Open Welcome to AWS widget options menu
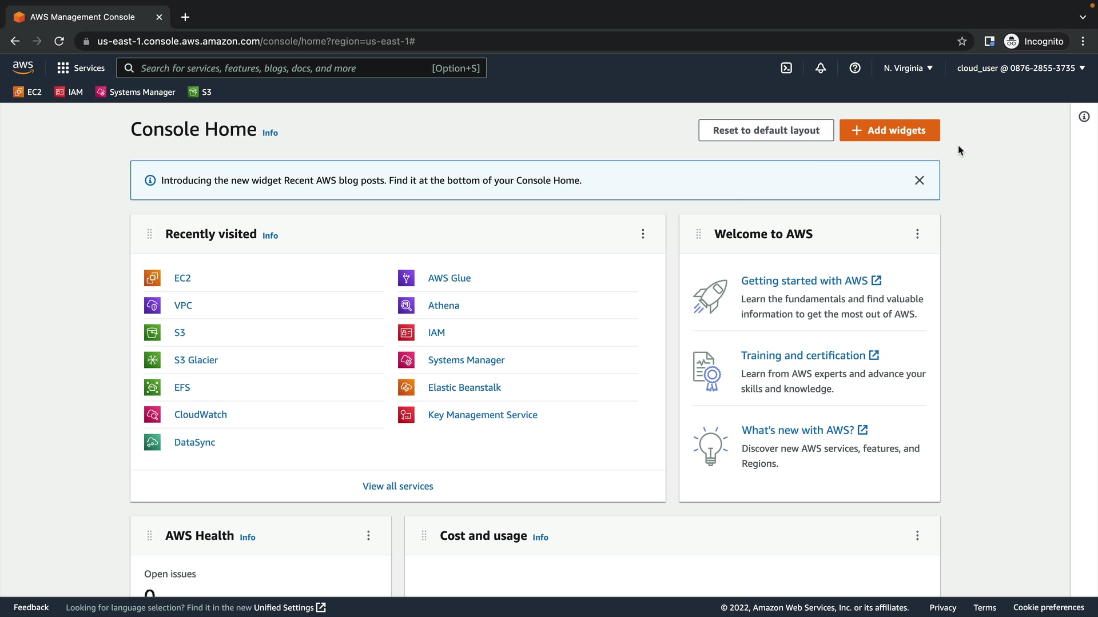 coord(917,234)
